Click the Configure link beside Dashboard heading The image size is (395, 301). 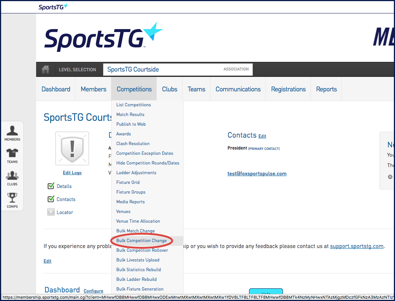click(93, 291)
